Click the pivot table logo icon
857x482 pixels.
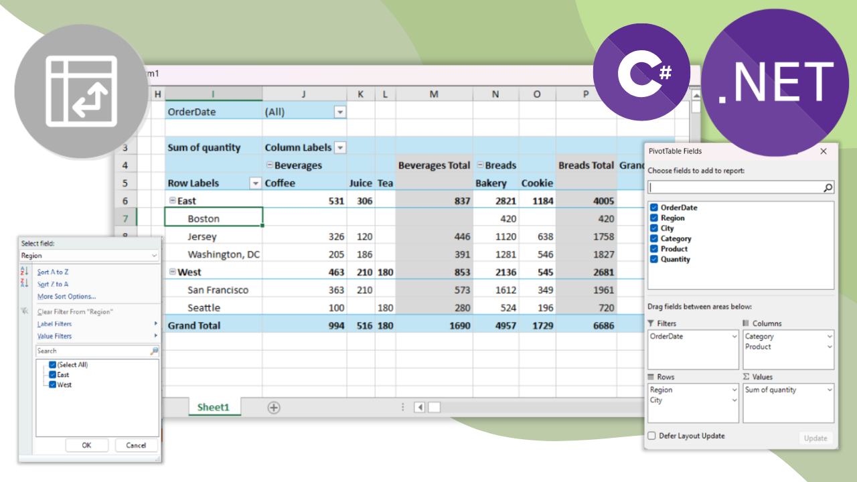(x=82, y=92)
